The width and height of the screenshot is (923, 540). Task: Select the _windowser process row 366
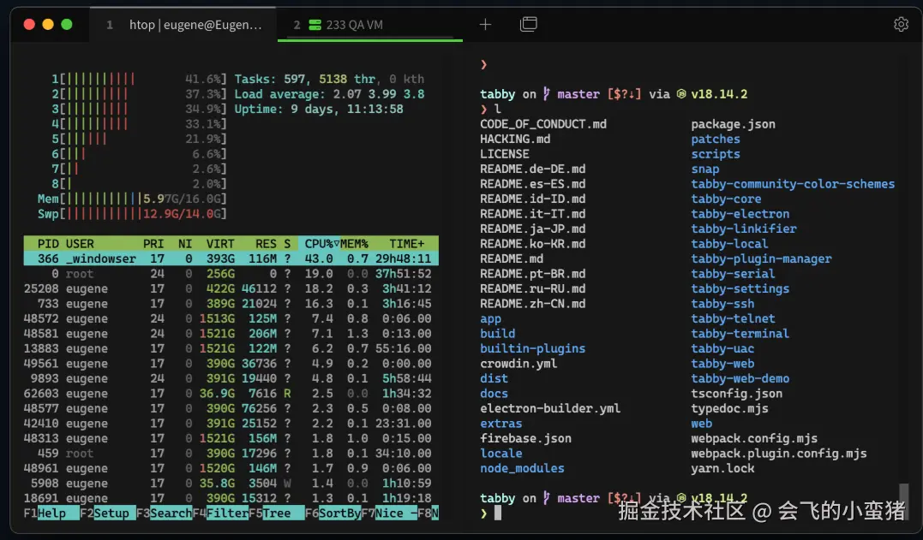pyautogui.click(x=231, y=258)
